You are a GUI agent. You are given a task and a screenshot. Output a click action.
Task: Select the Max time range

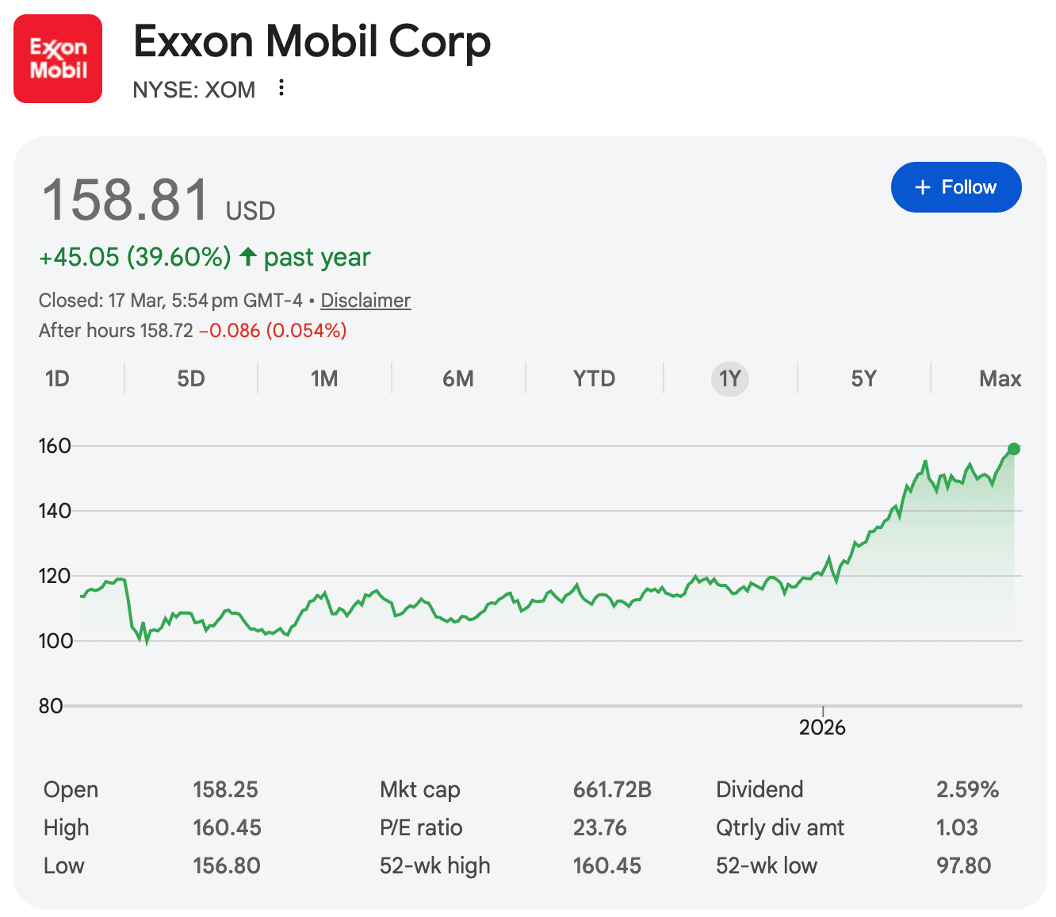1000,378
